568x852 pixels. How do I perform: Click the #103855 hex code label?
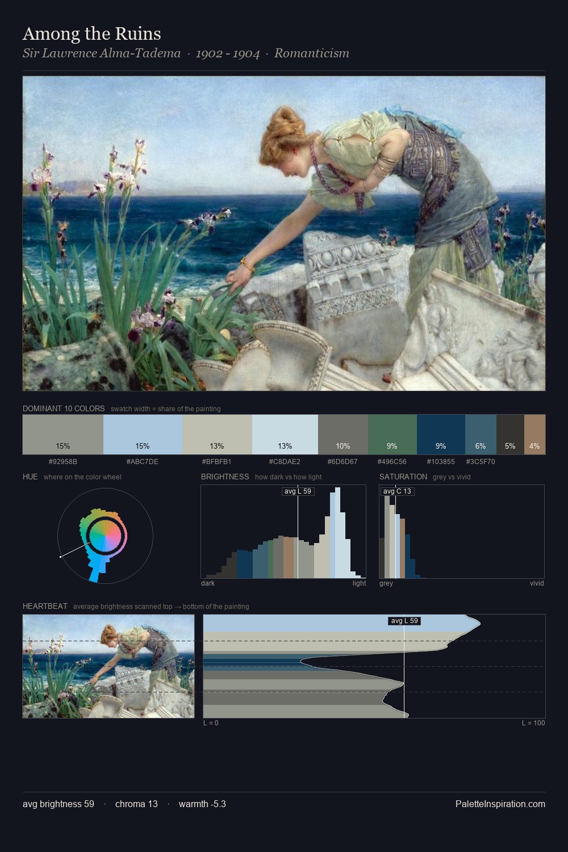coord(441,462)
